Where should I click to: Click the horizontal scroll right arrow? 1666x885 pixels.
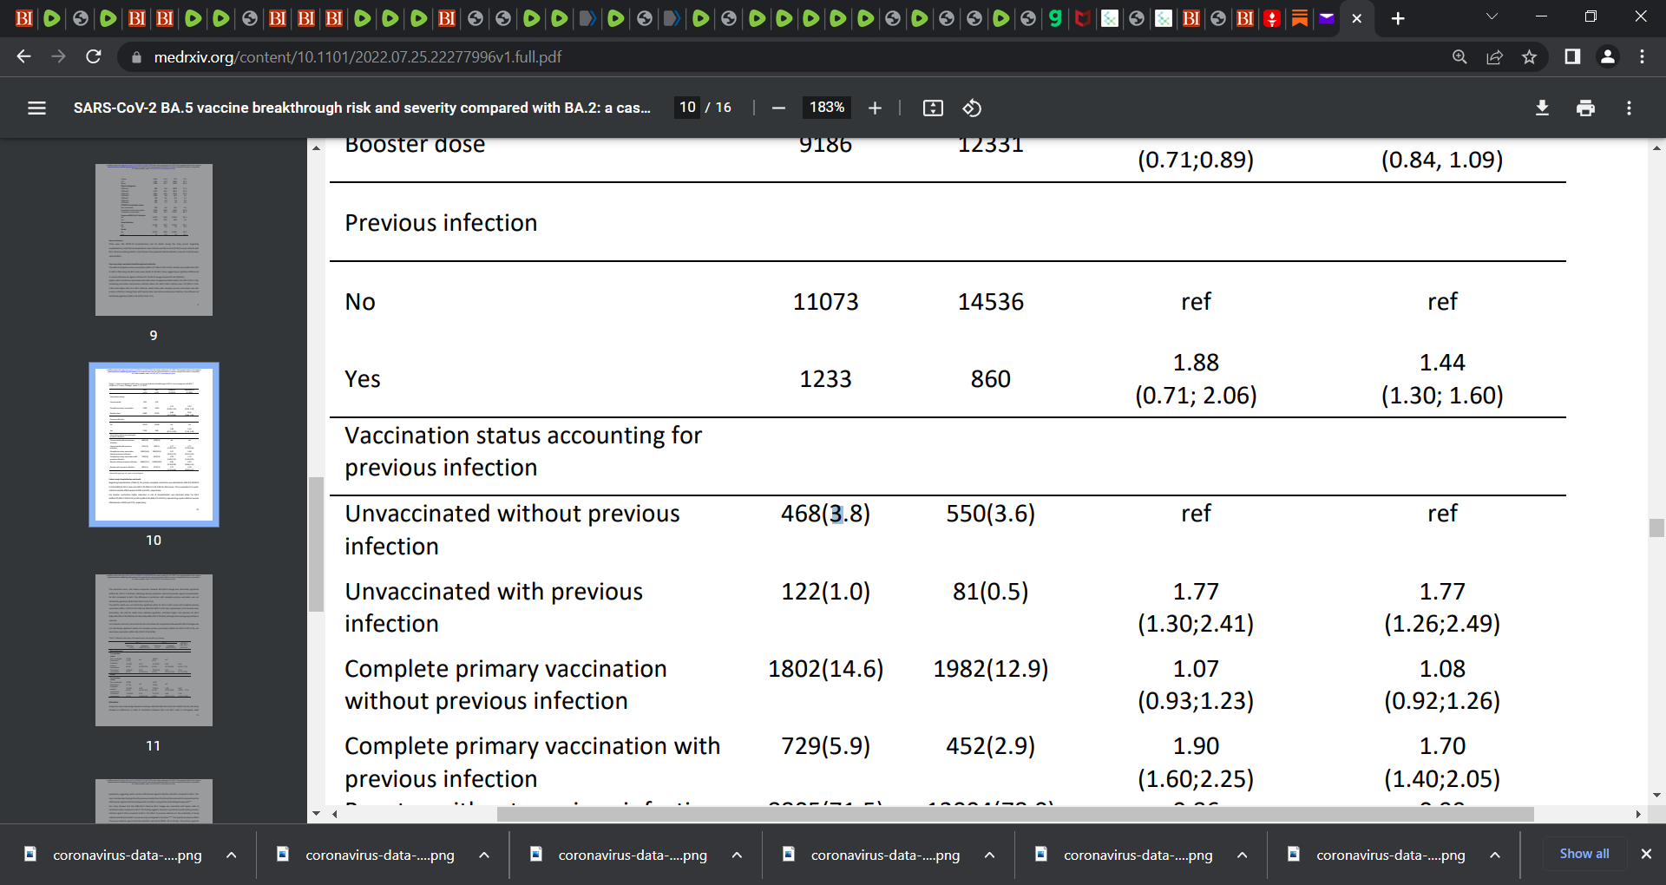1637,814
